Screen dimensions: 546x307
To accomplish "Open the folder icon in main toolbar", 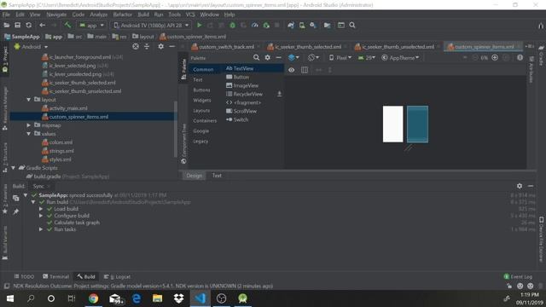I will 6,25.
